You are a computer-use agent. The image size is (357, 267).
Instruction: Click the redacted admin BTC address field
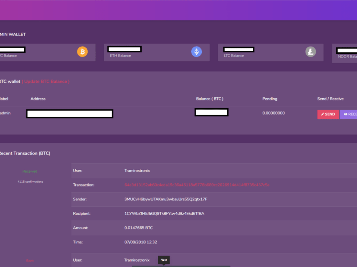click(70, 114)
